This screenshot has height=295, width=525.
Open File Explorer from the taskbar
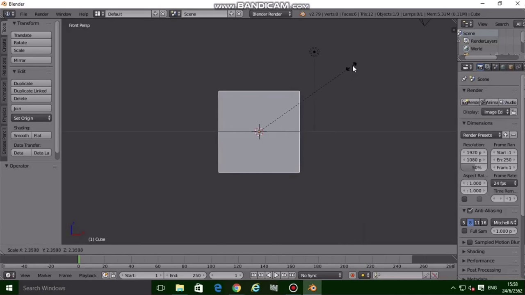[180, 288]
